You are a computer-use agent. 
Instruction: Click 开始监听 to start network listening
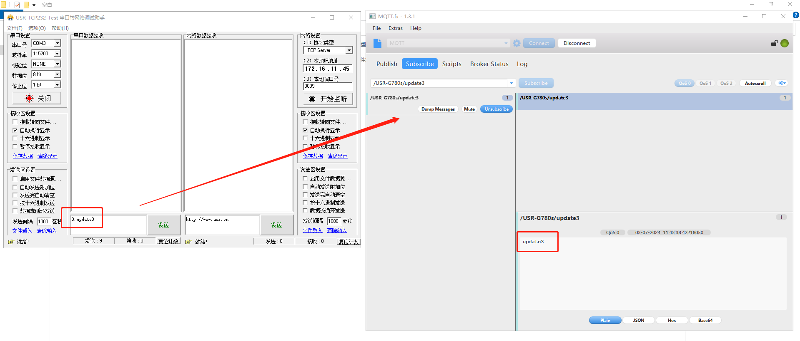click(328, 99)
